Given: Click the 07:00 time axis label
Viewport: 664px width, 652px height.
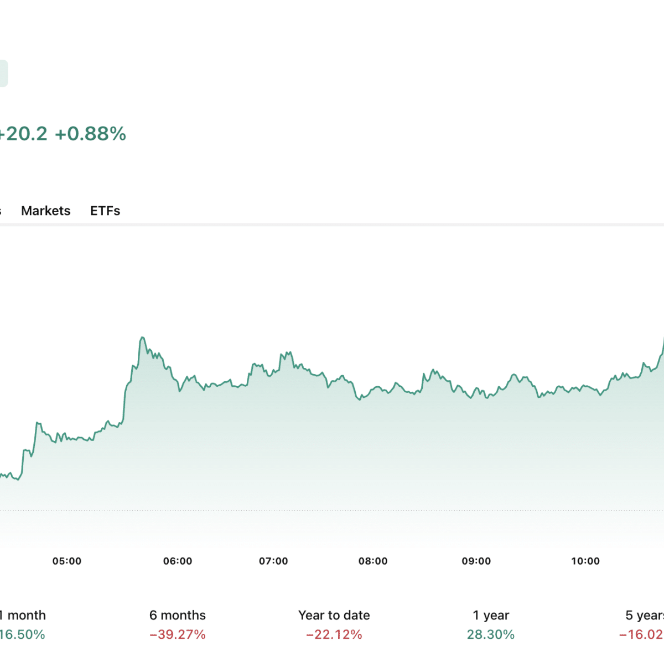Looking at the screenshot, I should click(x=273, y=561).
